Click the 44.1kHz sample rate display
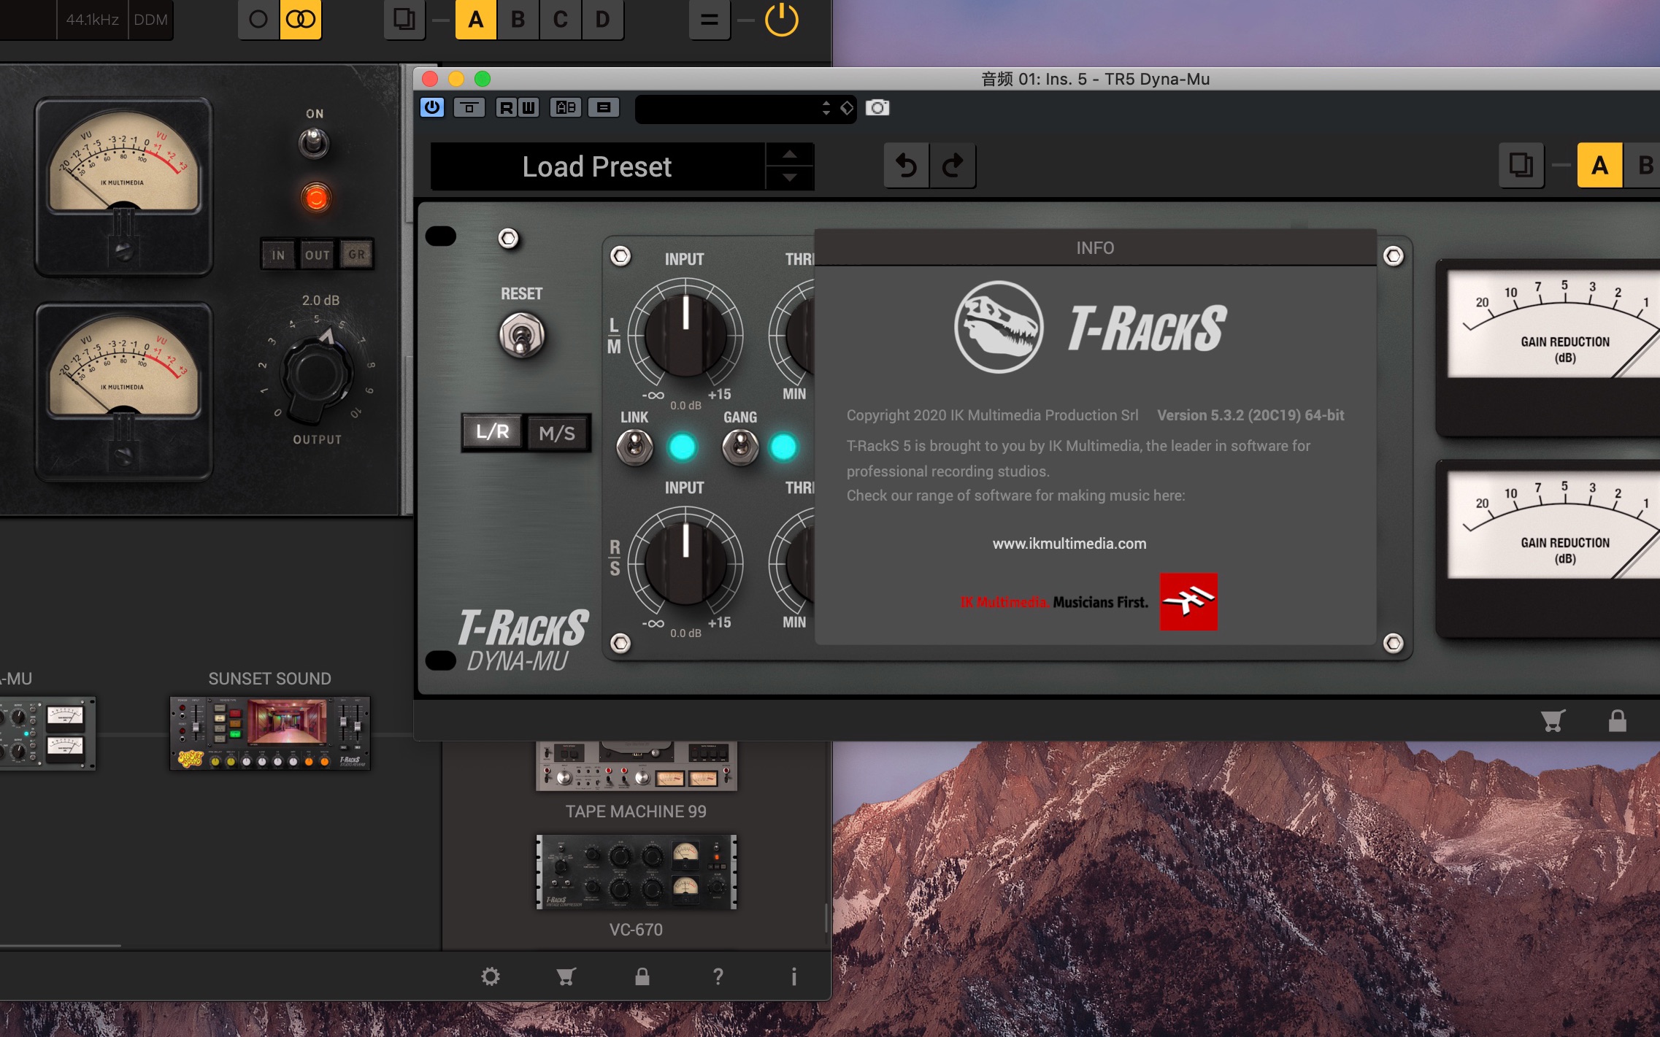 tap(92, 20)
